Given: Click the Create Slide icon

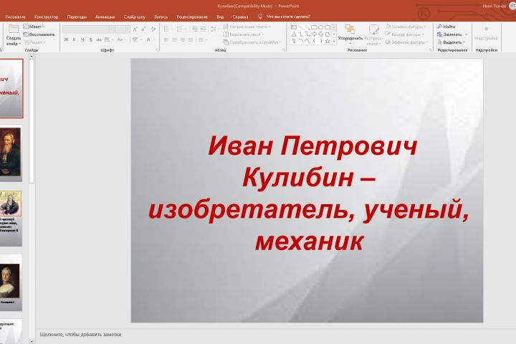Looking at the screenshot, I should click(14, 29).
